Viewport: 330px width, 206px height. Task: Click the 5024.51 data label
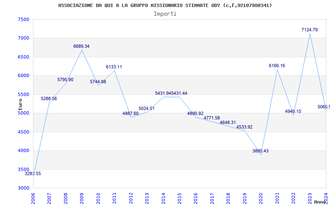tap(146, 108)
